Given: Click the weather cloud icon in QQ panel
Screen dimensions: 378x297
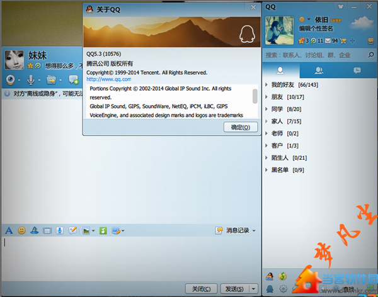Looking at the screenshot, I should (362, 22).
